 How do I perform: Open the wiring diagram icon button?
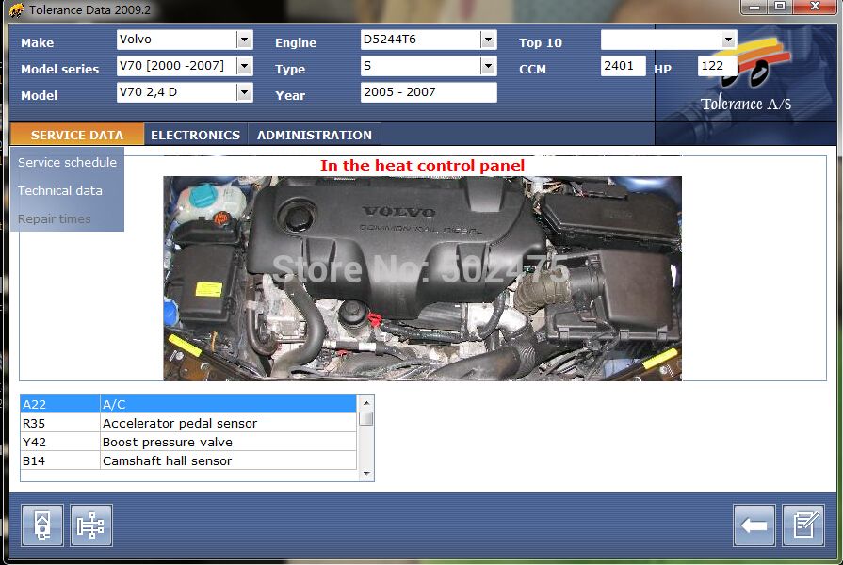tap(91, 525)
